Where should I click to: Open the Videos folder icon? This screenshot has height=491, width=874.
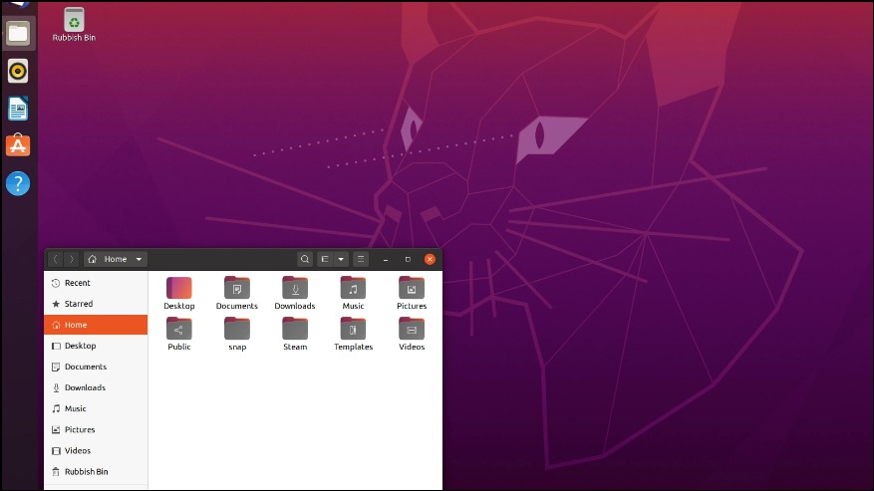(412, 329)
